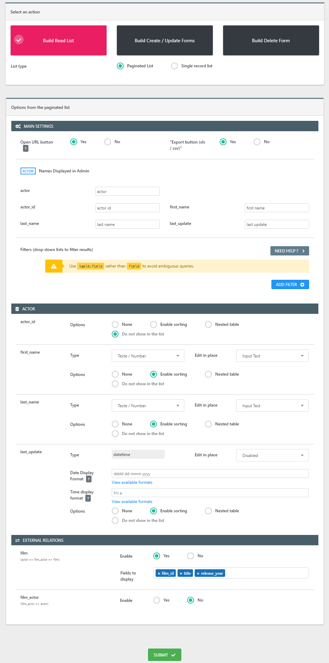Set Open URL button to No

pyautogui.click(x=108, y=142)
